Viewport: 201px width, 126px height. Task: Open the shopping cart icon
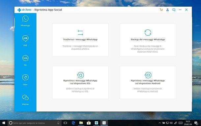pyautogui.click(x=161, y=10)
